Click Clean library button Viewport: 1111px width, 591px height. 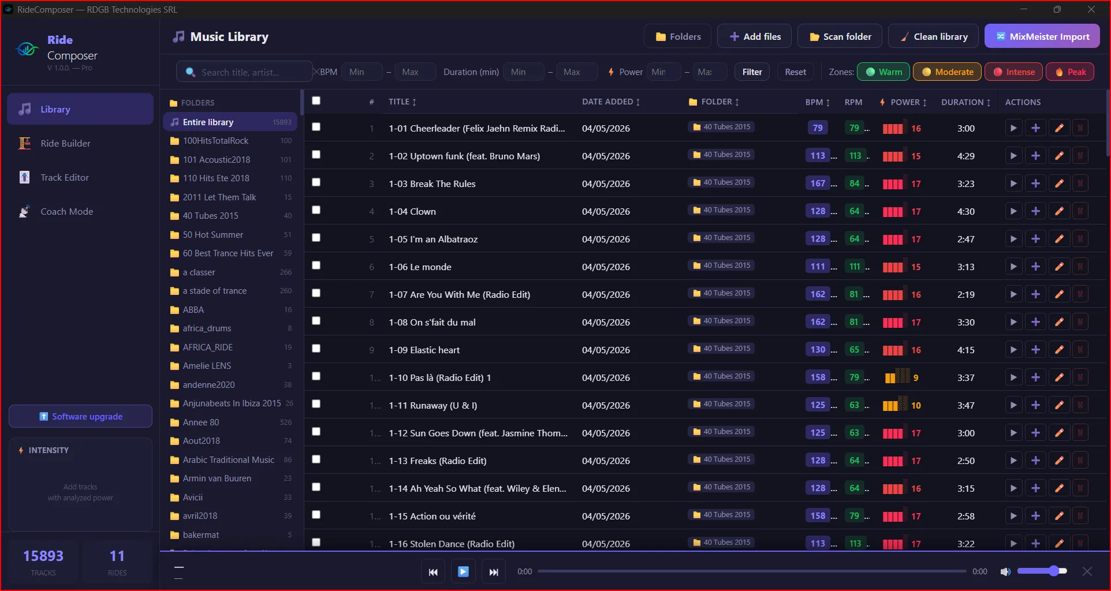(934, 36)
